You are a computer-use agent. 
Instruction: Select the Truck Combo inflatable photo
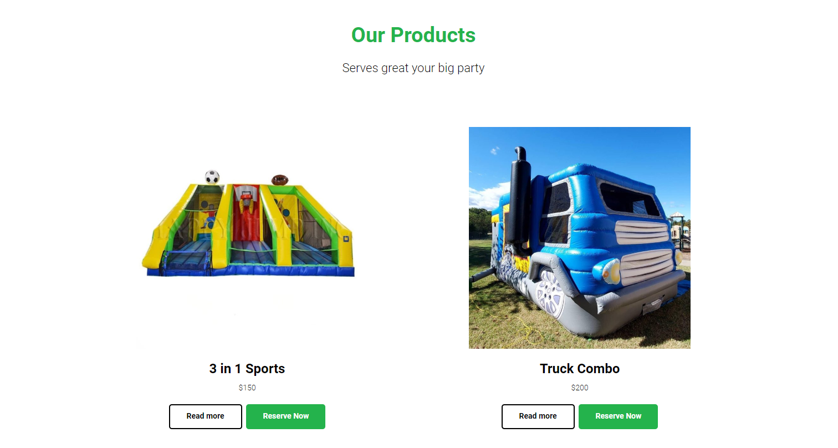(x=580, y=238)
